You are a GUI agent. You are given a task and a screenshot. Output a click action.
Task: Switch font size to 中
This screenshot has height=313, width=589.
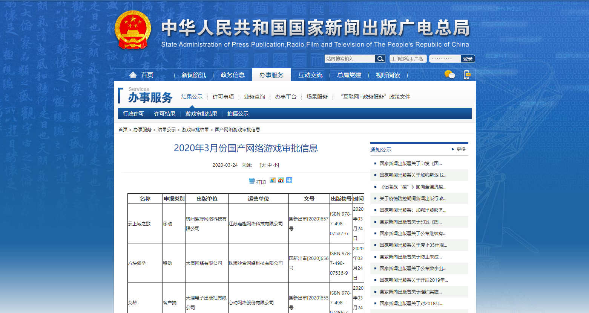click(x=270, y=165)
